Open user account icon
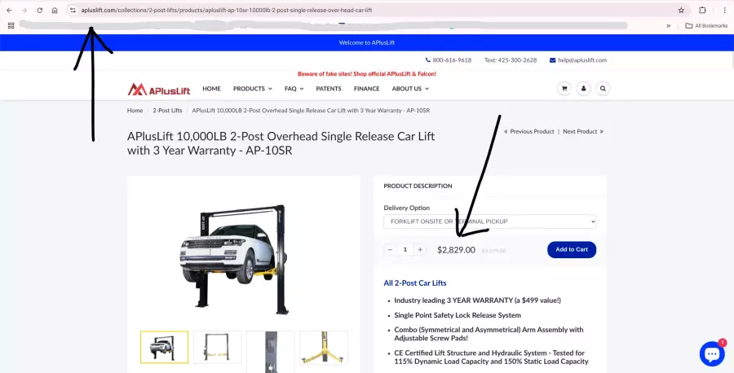 [x=583, y=88]
